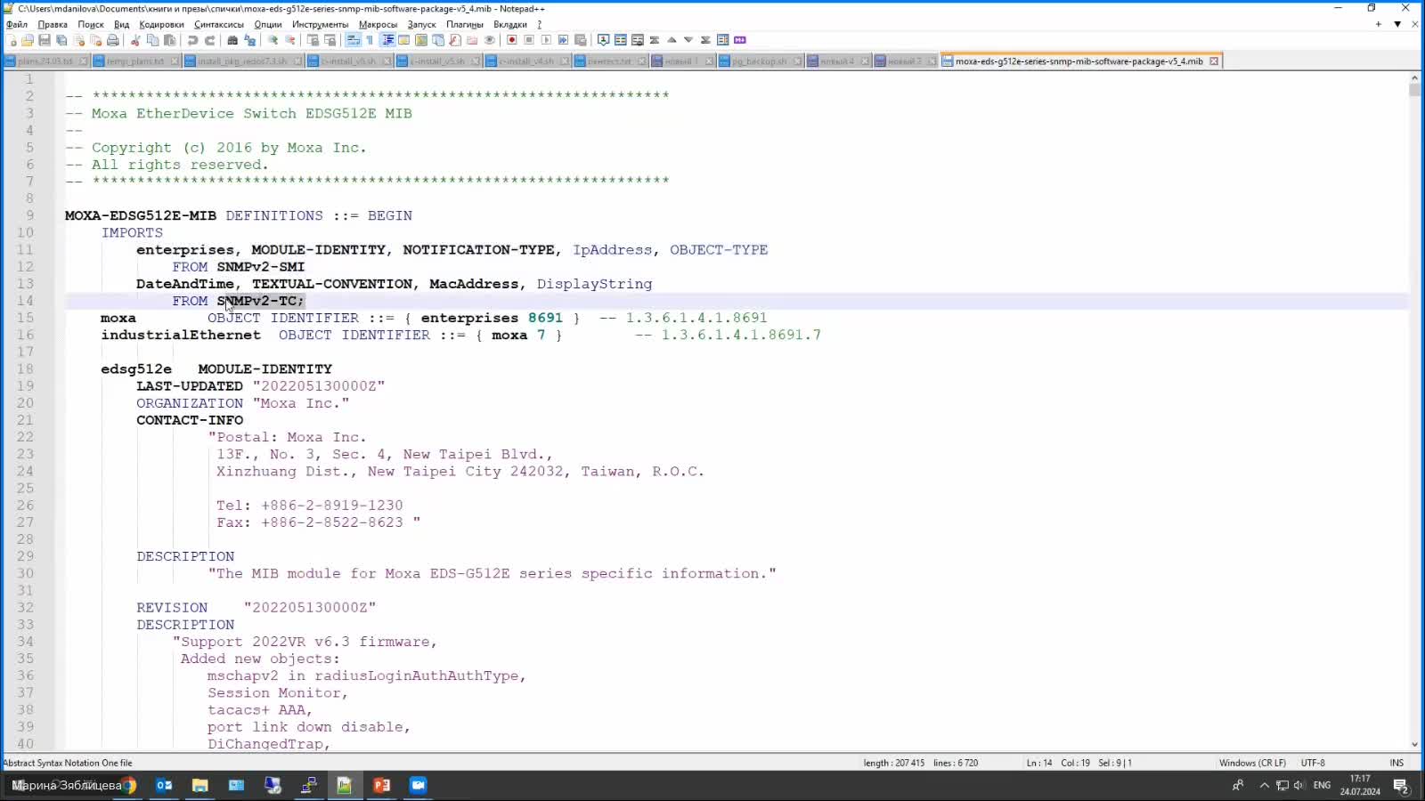Open the Zoom app from the taskbar
1425x801 pixels.
click(x=418, y=785)
